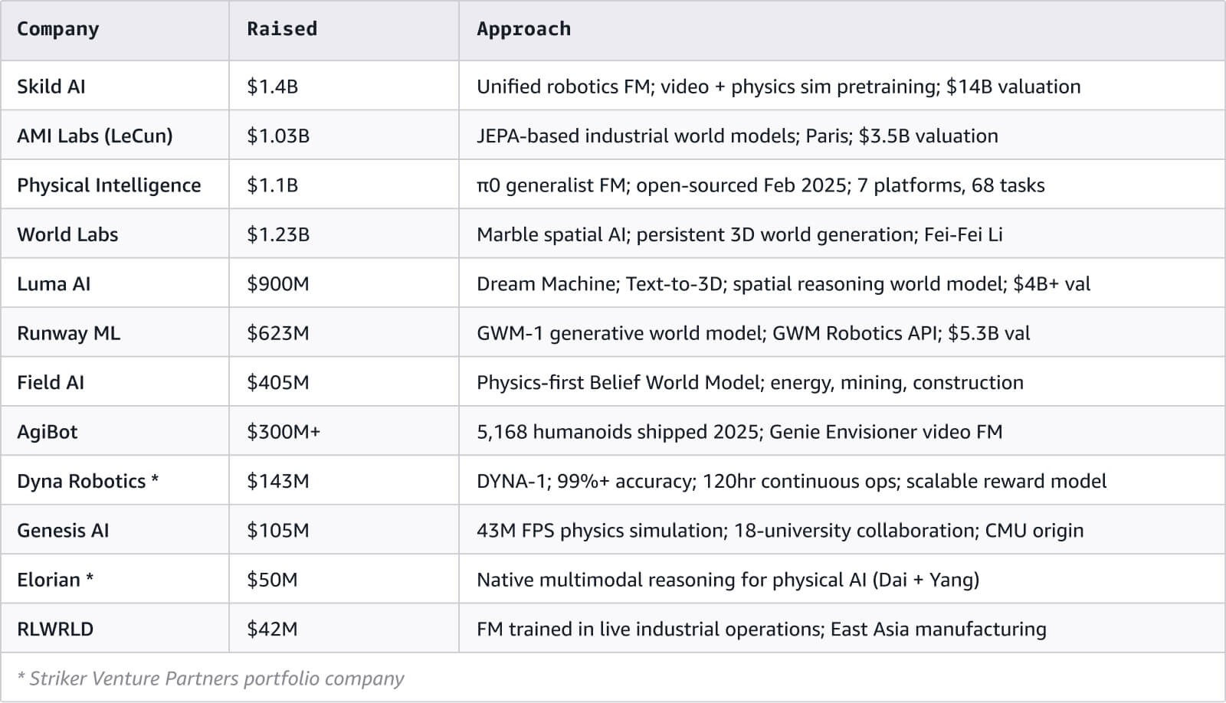1226x703 pixels.
Task: Select the Dyna Robotics company cell
Action: pos(87,481)
